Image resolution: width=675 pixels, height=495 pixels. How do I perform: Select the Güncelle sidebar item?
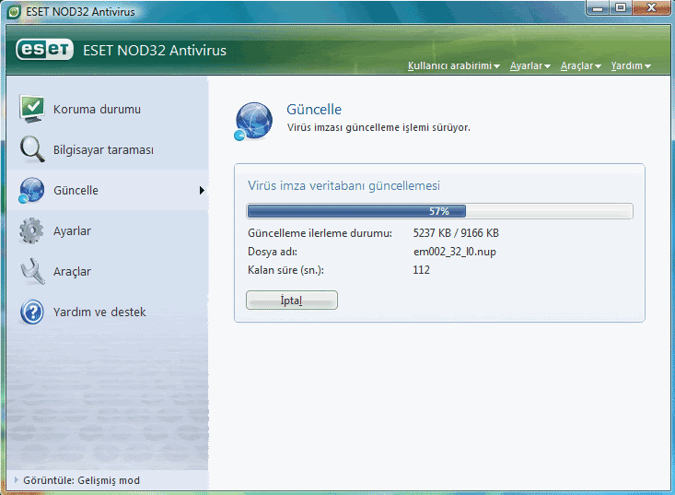point(108,190)
